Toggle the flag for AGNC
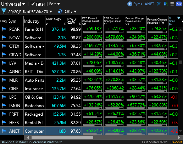Screen dimensions: 183x144 point(4,71)
